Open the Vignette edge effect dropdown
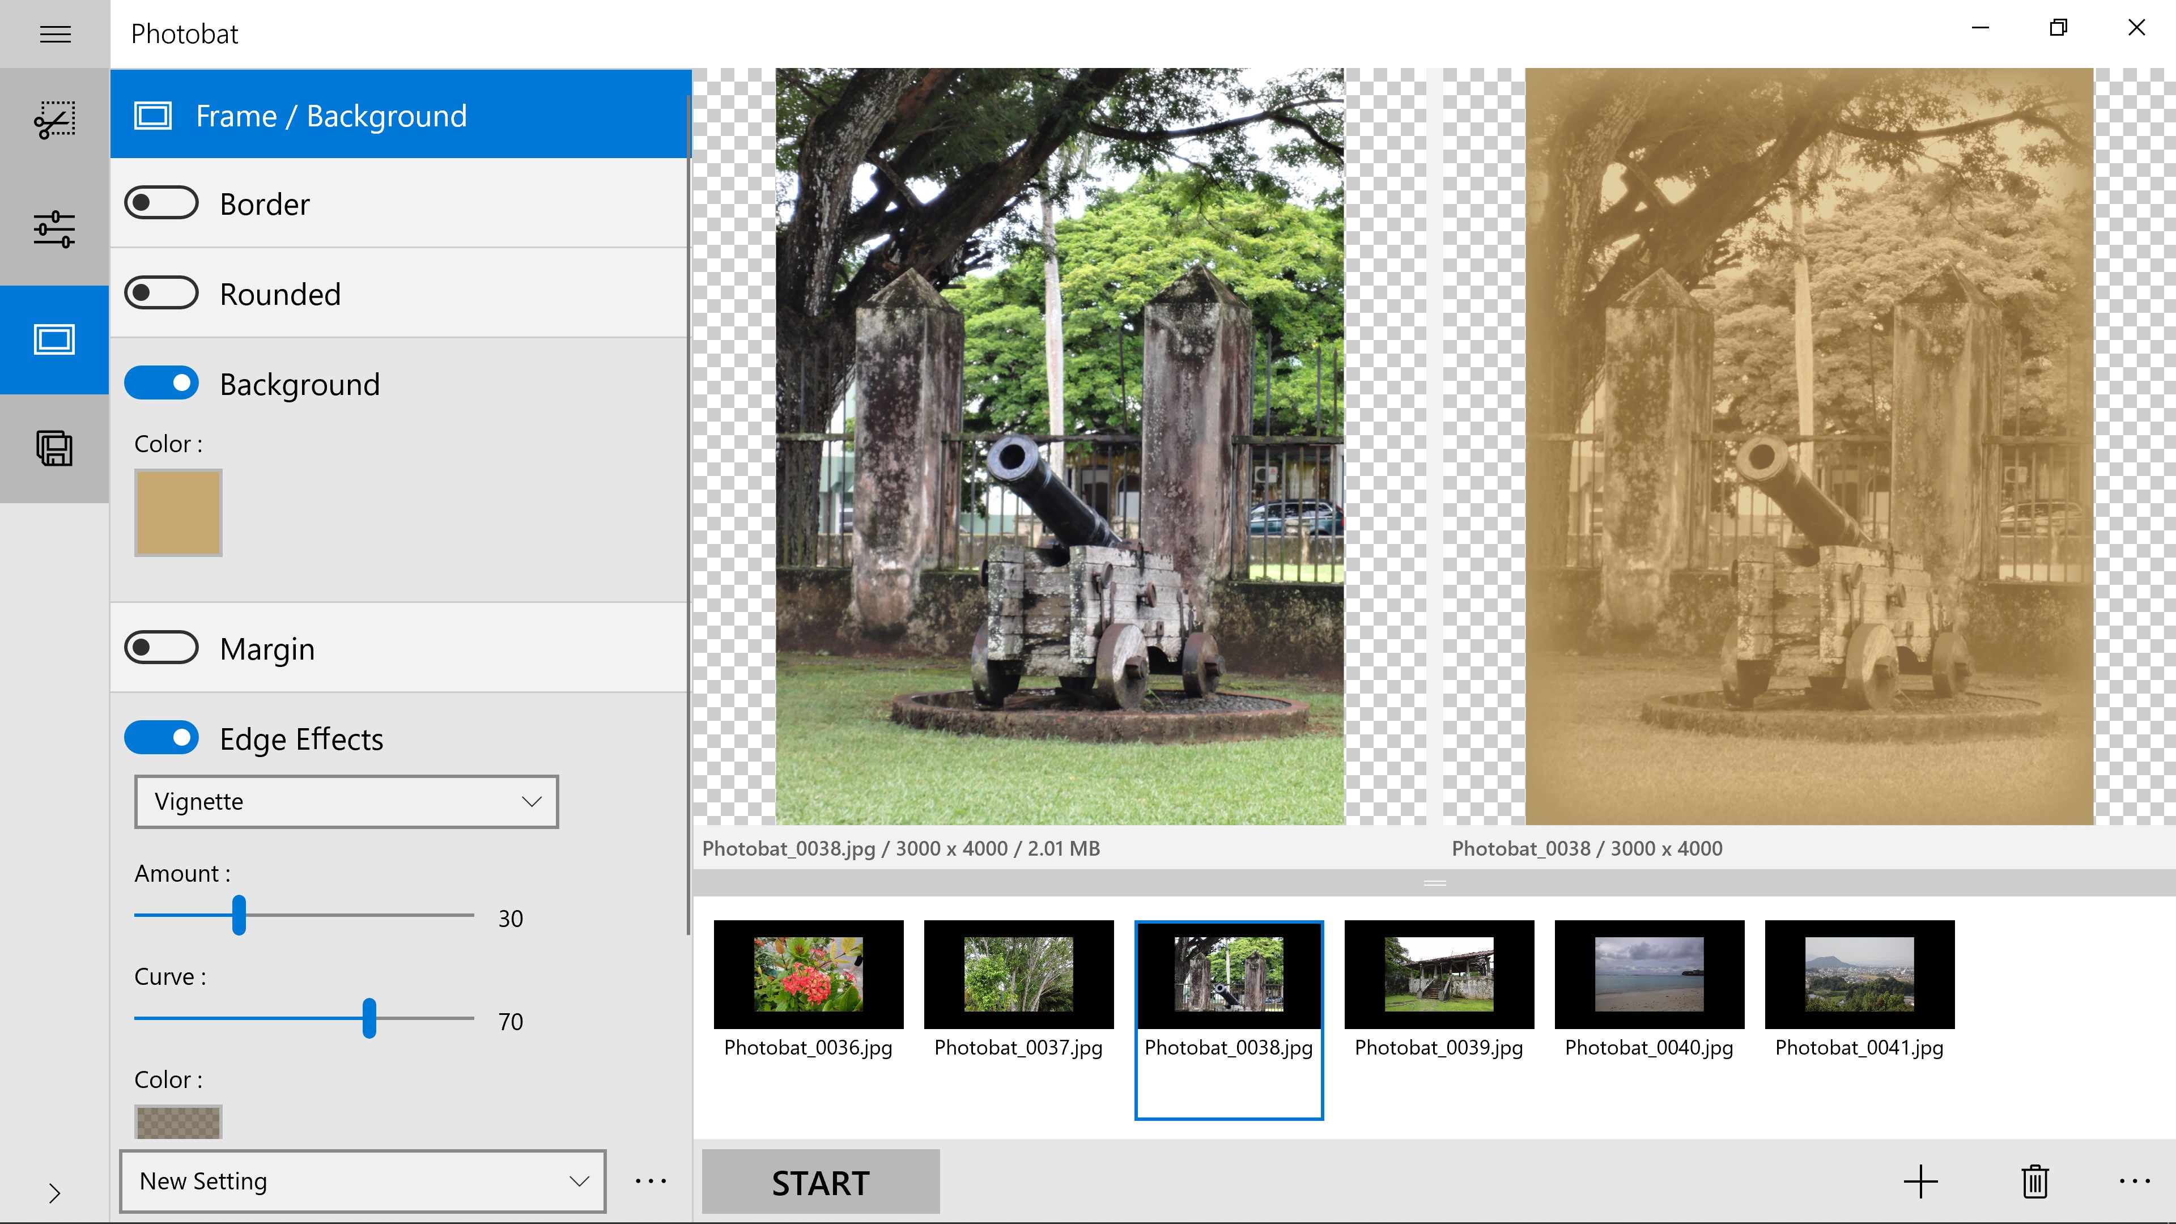 (x=346, y=801)
